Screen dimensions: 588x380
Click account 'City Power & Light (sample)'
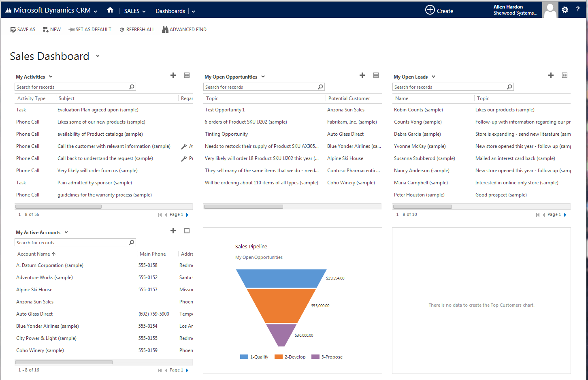click(x=46, y=338)
